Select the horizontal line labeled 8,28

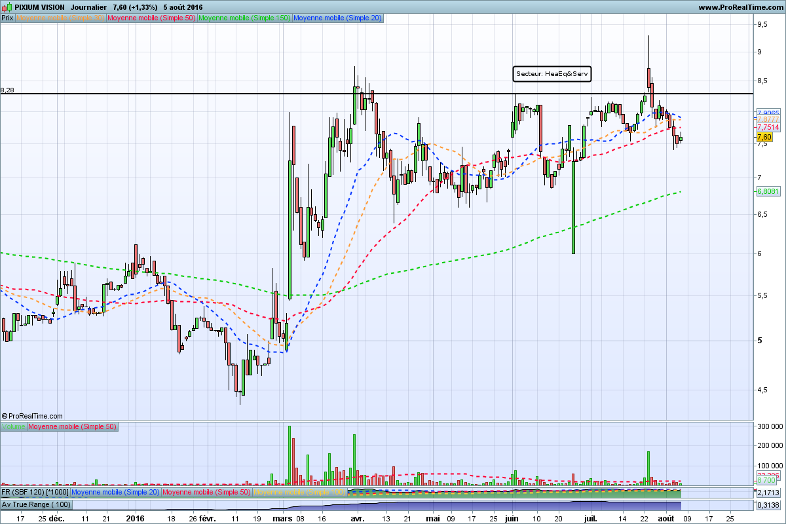(376, 94)
